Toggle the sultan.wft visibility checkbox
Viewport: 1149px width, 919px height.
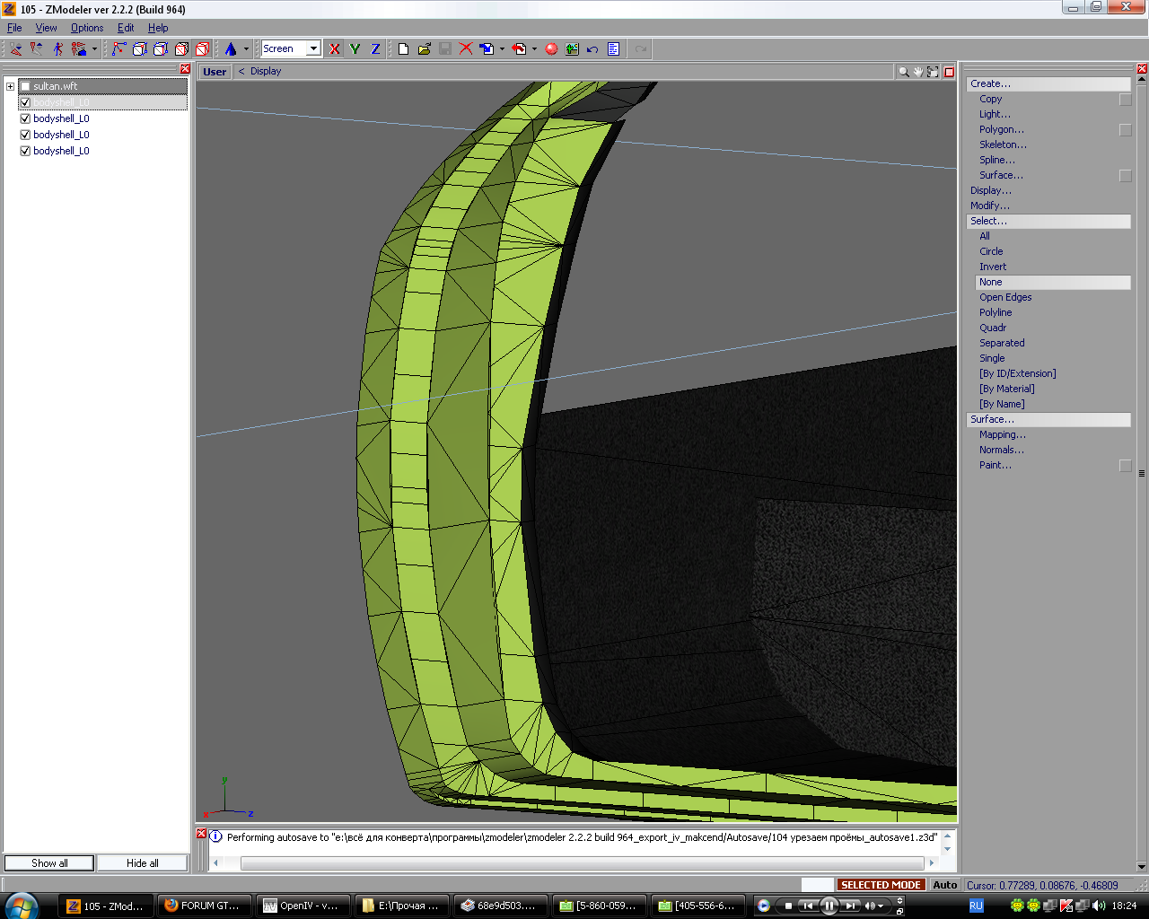pos(25,86)
